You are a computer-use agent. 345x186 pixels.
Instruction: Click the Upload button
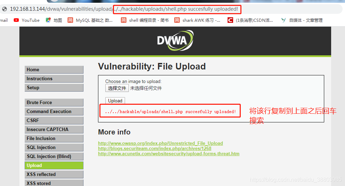115,101
